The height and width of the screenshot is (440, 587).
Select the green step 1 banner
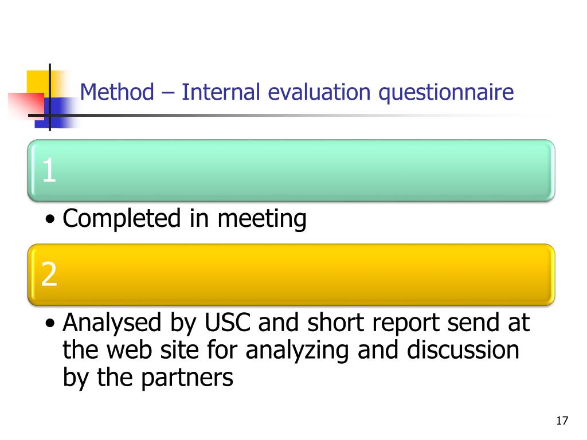[x=291, y=171]
